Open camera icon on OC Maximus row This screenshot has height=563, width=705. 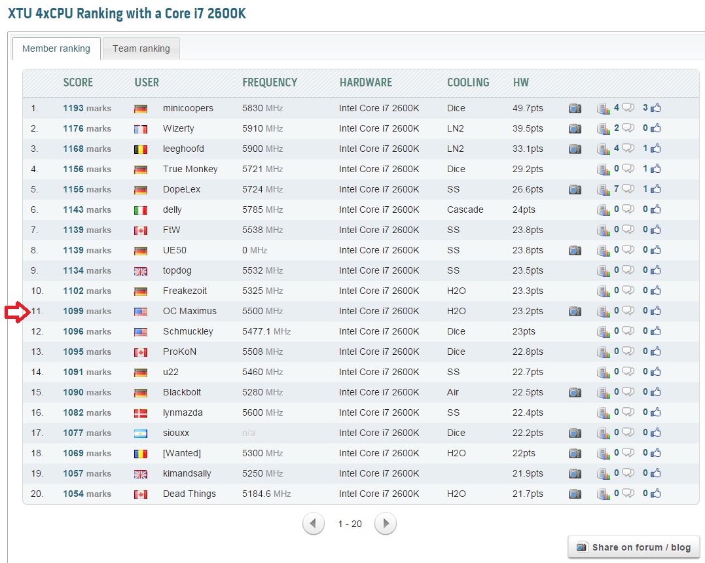575,312
